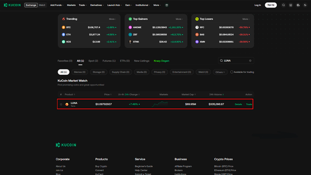Click the gift rewards icon in navbar
The image size is (311, 175).
pos(167,5)
